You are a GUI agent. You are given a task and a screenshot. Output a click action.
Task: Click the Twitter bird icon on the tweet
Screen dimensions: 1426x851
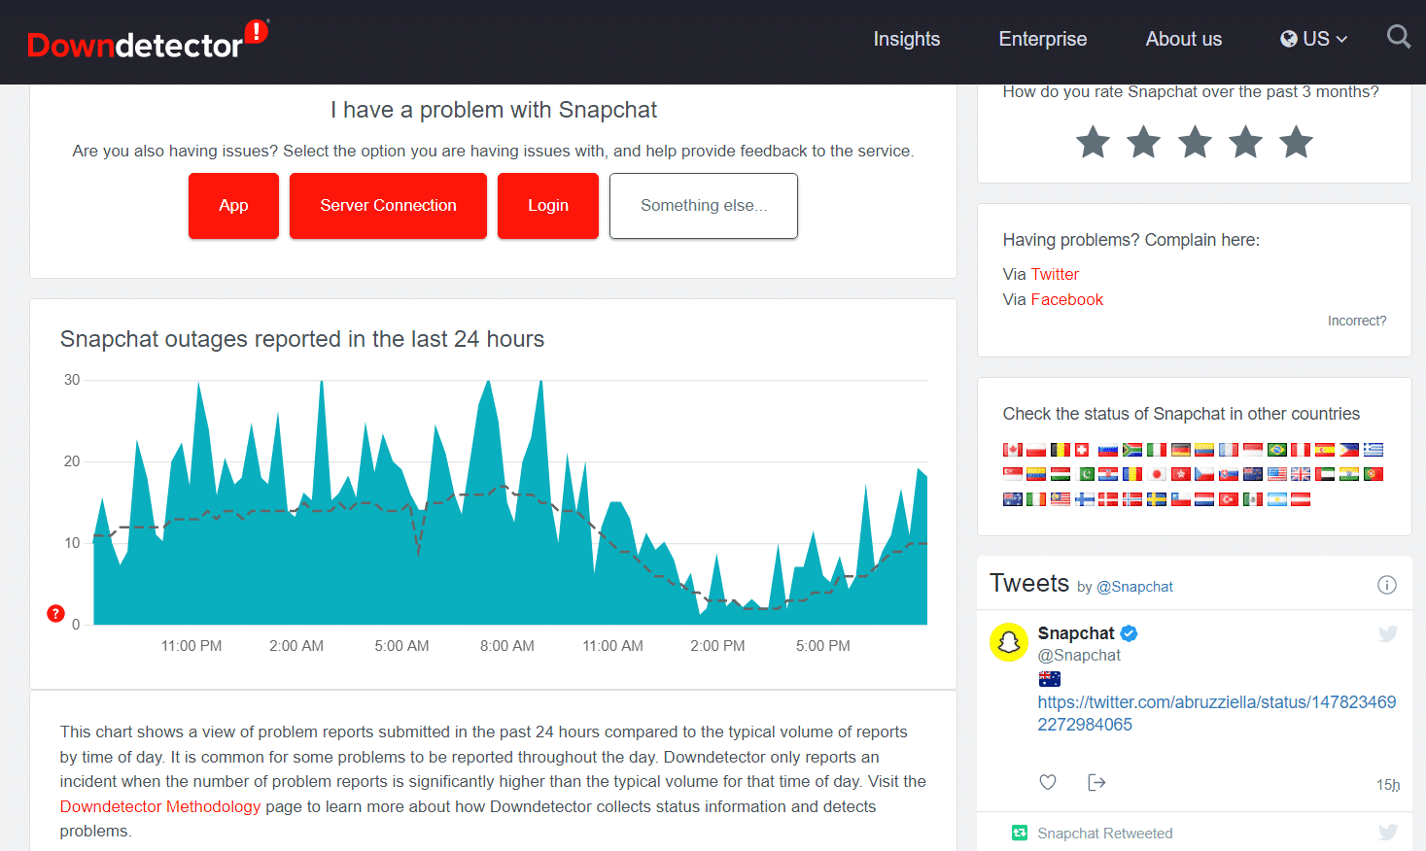[1387, 633]
